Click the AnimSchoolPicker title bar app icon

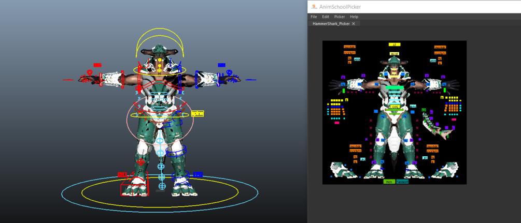click(x=313, y=6)
